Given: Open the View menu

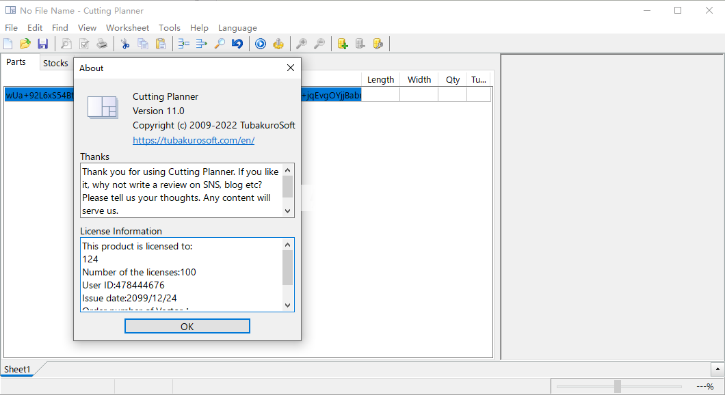Looking at the screenshot, I should (x=87, y=28).
